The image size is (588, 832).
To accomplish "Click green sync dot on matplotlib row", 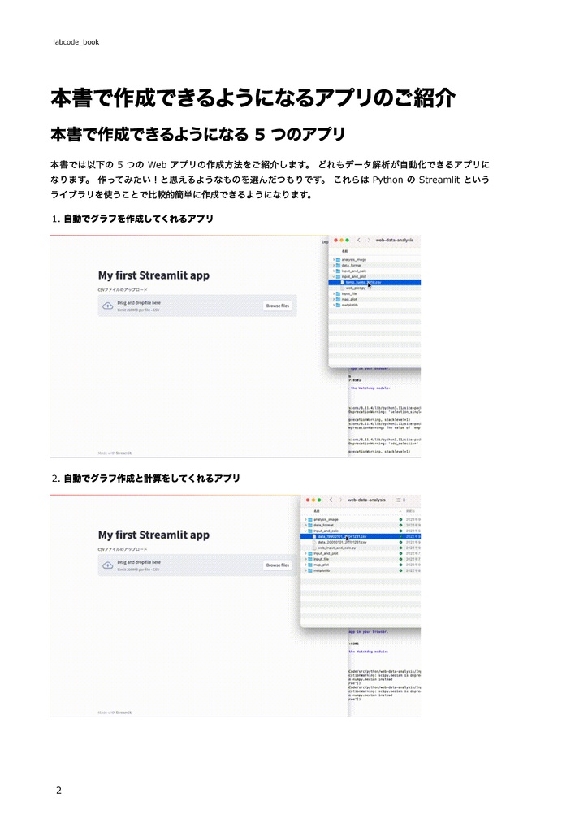I will (x=401, y=570).
